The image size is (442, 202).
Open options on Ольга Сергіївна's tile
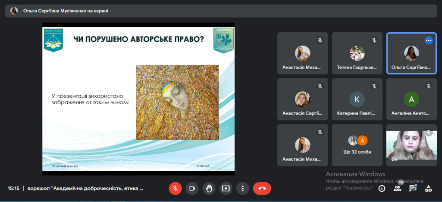click(x=428, y=40)
